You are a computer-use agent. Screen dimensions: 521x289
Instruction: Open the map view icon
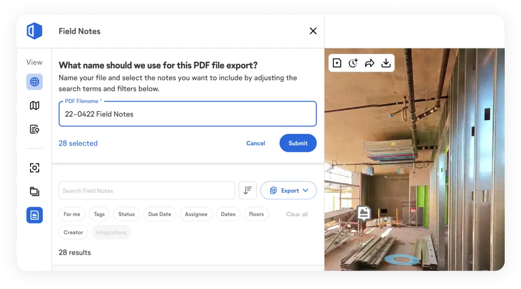point(35,106)
